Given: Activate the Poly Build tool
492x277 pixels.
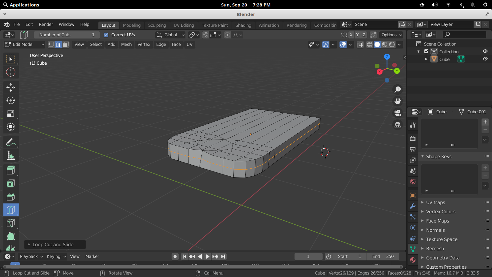Looking at the screenshot, I should point(11,236).
